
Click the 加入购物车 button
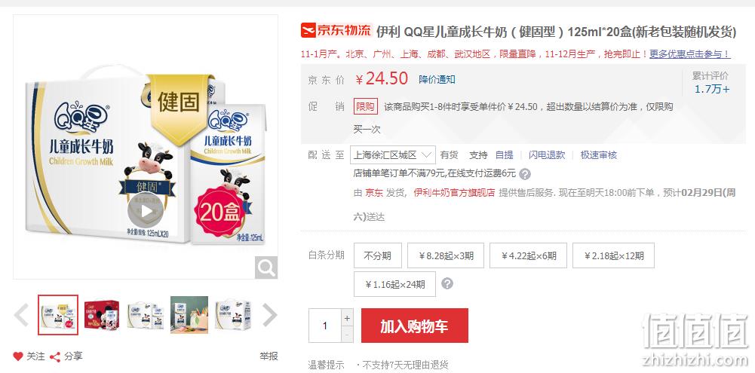[x=415, y=326]
